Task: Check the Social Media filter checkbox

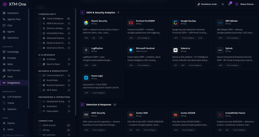Action: tap(40, 80)
